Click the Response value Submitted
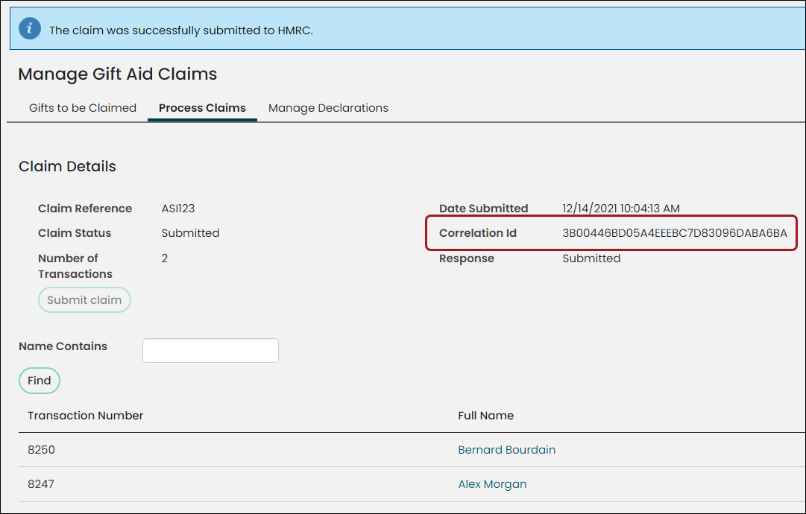806x514 pixels. (x=591, y=258)
